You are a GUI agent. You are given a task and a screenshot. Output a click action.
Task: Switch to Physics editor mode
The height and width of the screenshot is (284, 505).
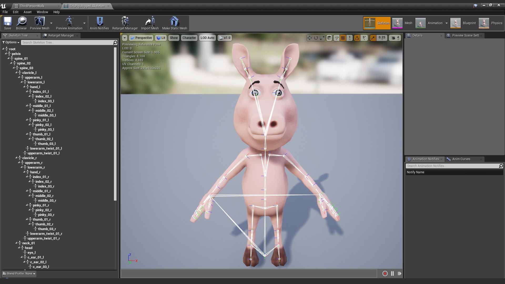[x=491, y=23]
